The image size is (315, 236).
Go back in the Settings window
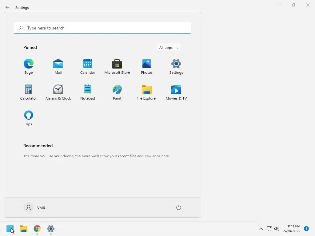click(x=7, y=7)
